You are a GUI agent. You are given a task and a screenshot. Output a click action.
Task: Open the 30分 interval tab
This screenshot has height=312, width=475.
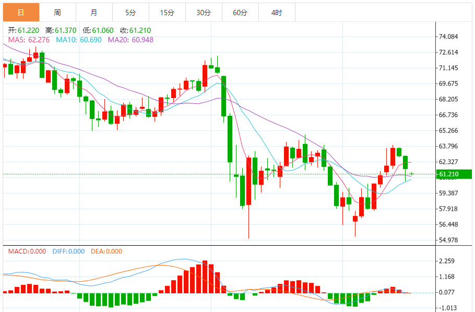tap(204, 13)
